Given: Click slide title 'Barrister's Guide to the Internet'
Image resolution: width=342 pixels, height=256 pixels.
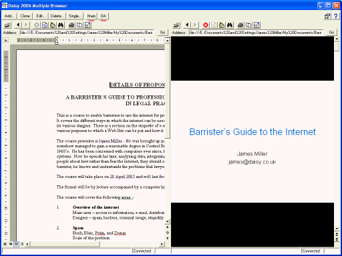Looking at the screenshot, I should (252, 132).
